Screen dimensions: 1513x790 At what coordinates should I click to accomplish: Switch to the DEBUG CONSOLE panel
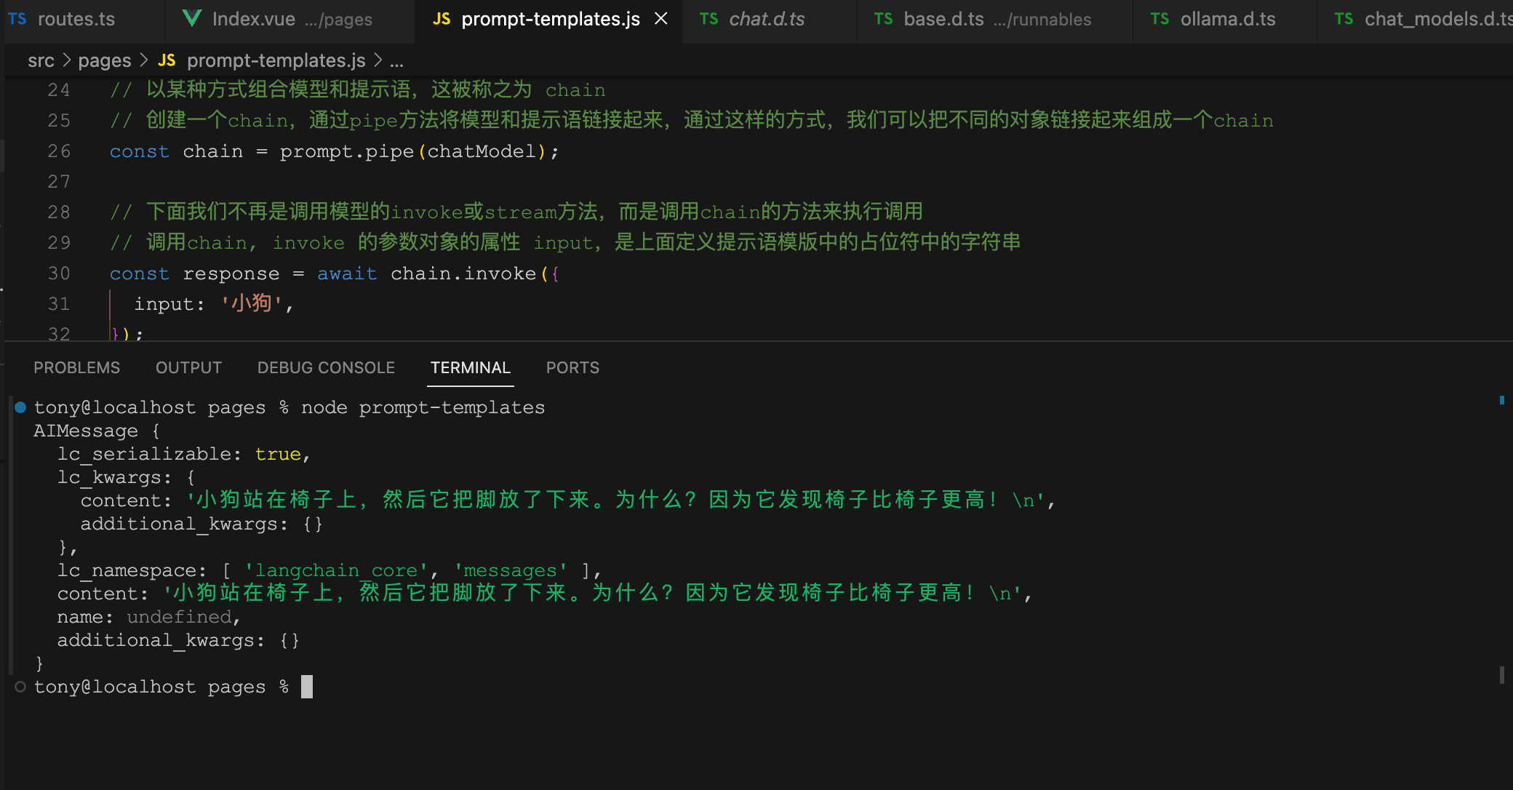(x=326, y=367)
